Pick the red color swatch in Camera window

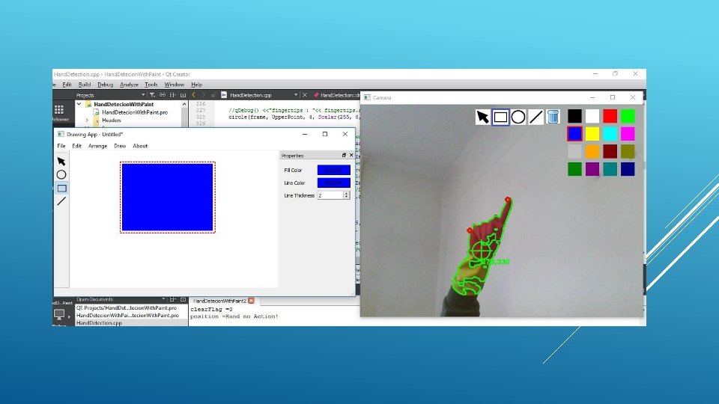pos(610,116)
